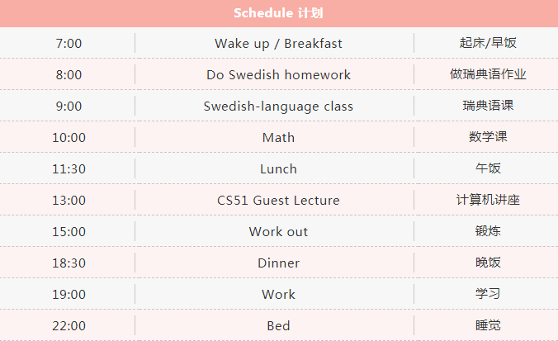Click the 学习 cell

coord(488,295)
